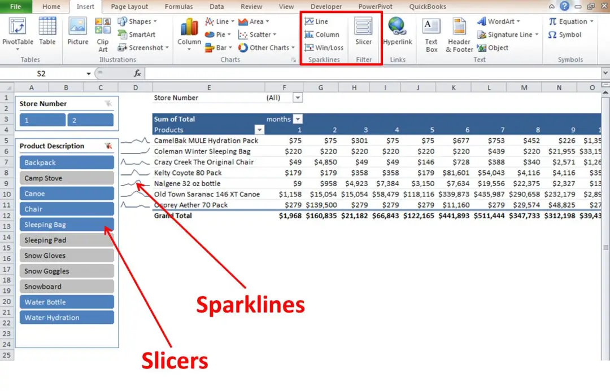Click the formula bar input field
This screenshot has width=610, height=391.
373,73
